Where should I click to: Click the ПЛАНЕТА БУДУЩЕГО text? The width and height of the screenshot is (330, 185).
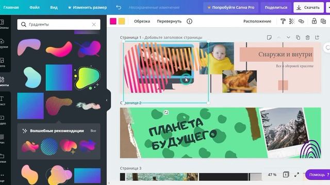point(182,134)
